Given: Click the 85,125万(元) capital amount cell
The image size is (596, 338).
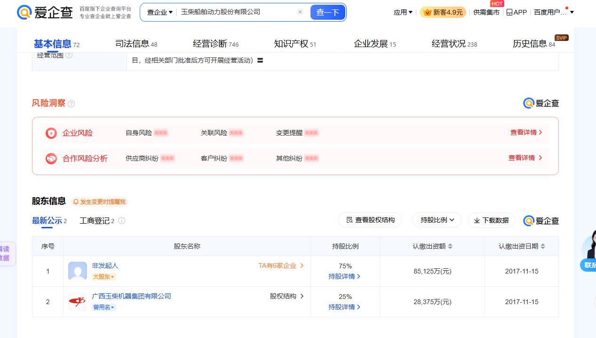Looking at the screenshot, I should (x=432, y=271).
